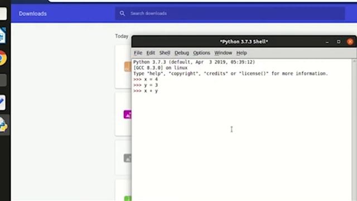
Task: Click the dark gray app icon in the dock
Action: click(x=3, y=80)
